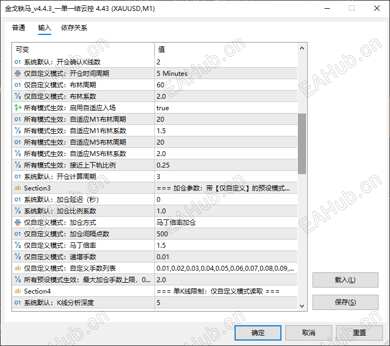Edit the 递增手数 value 0.01
Image resolution: width=390 pixels, height=346 pixels.
pyautogui.click(x=226, y=256)
